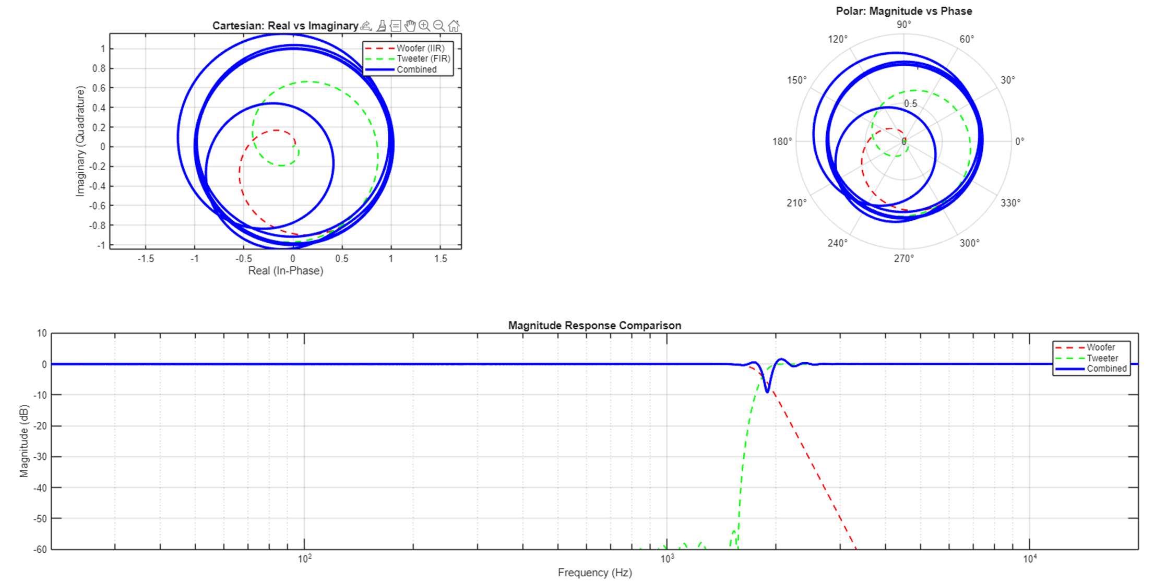Select the title 'Magnitude Response Comparison'
Image resolution: width=1154 pixels, height=582 pixels.
(x=594, y=325)
